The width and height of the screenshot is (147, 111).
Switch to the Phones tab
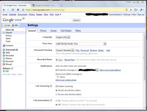tap(43, 31)
